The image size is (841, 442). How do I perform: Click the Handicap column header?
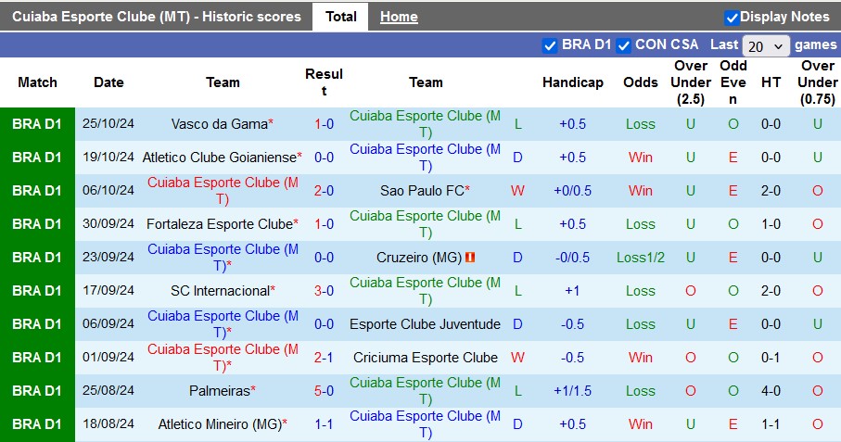click(x=572, y=82)
